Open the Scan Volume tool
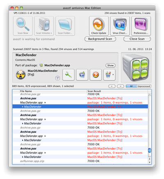The width and height of the screenshot is (164, 179). (44, 26)
